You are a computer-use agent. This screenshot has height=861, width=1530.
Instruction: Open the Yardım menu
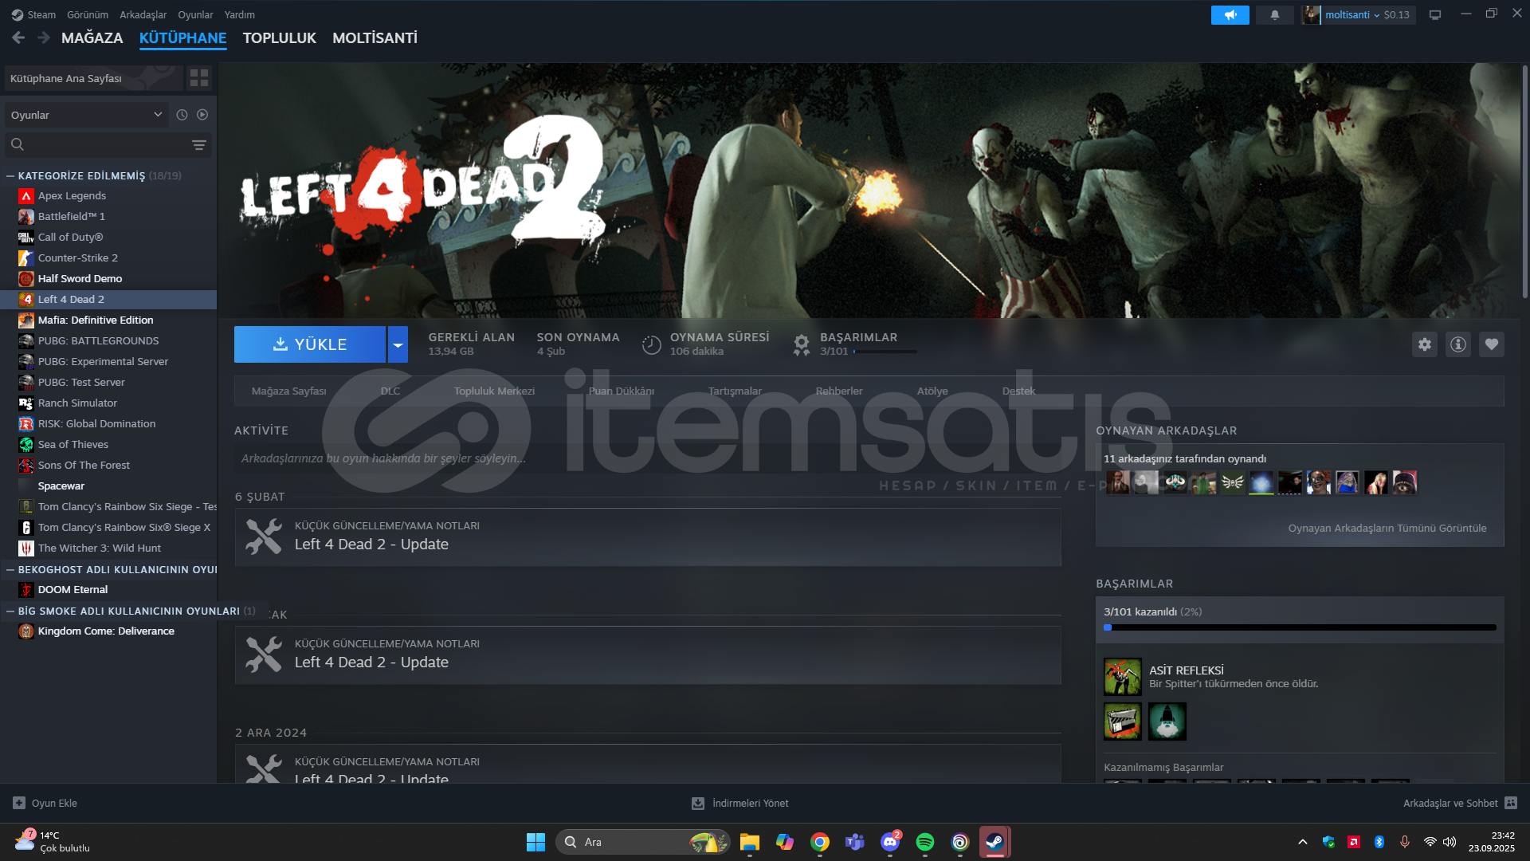240,14
